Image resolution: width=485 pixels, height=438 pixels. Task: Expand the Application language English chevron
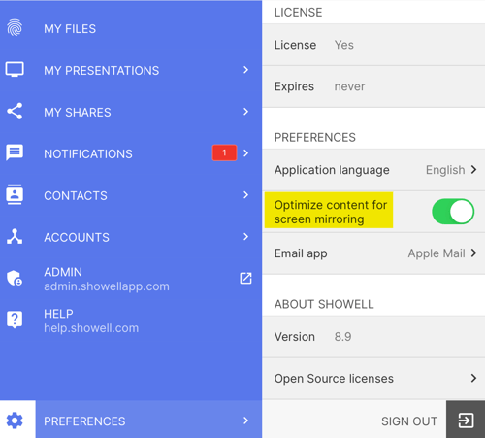473,170
